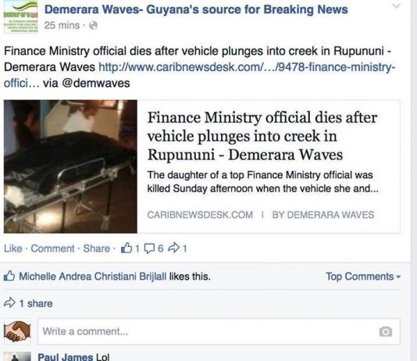417x361 pixels.
Task: Click the share arrow count icon
Action: point(174,248)
